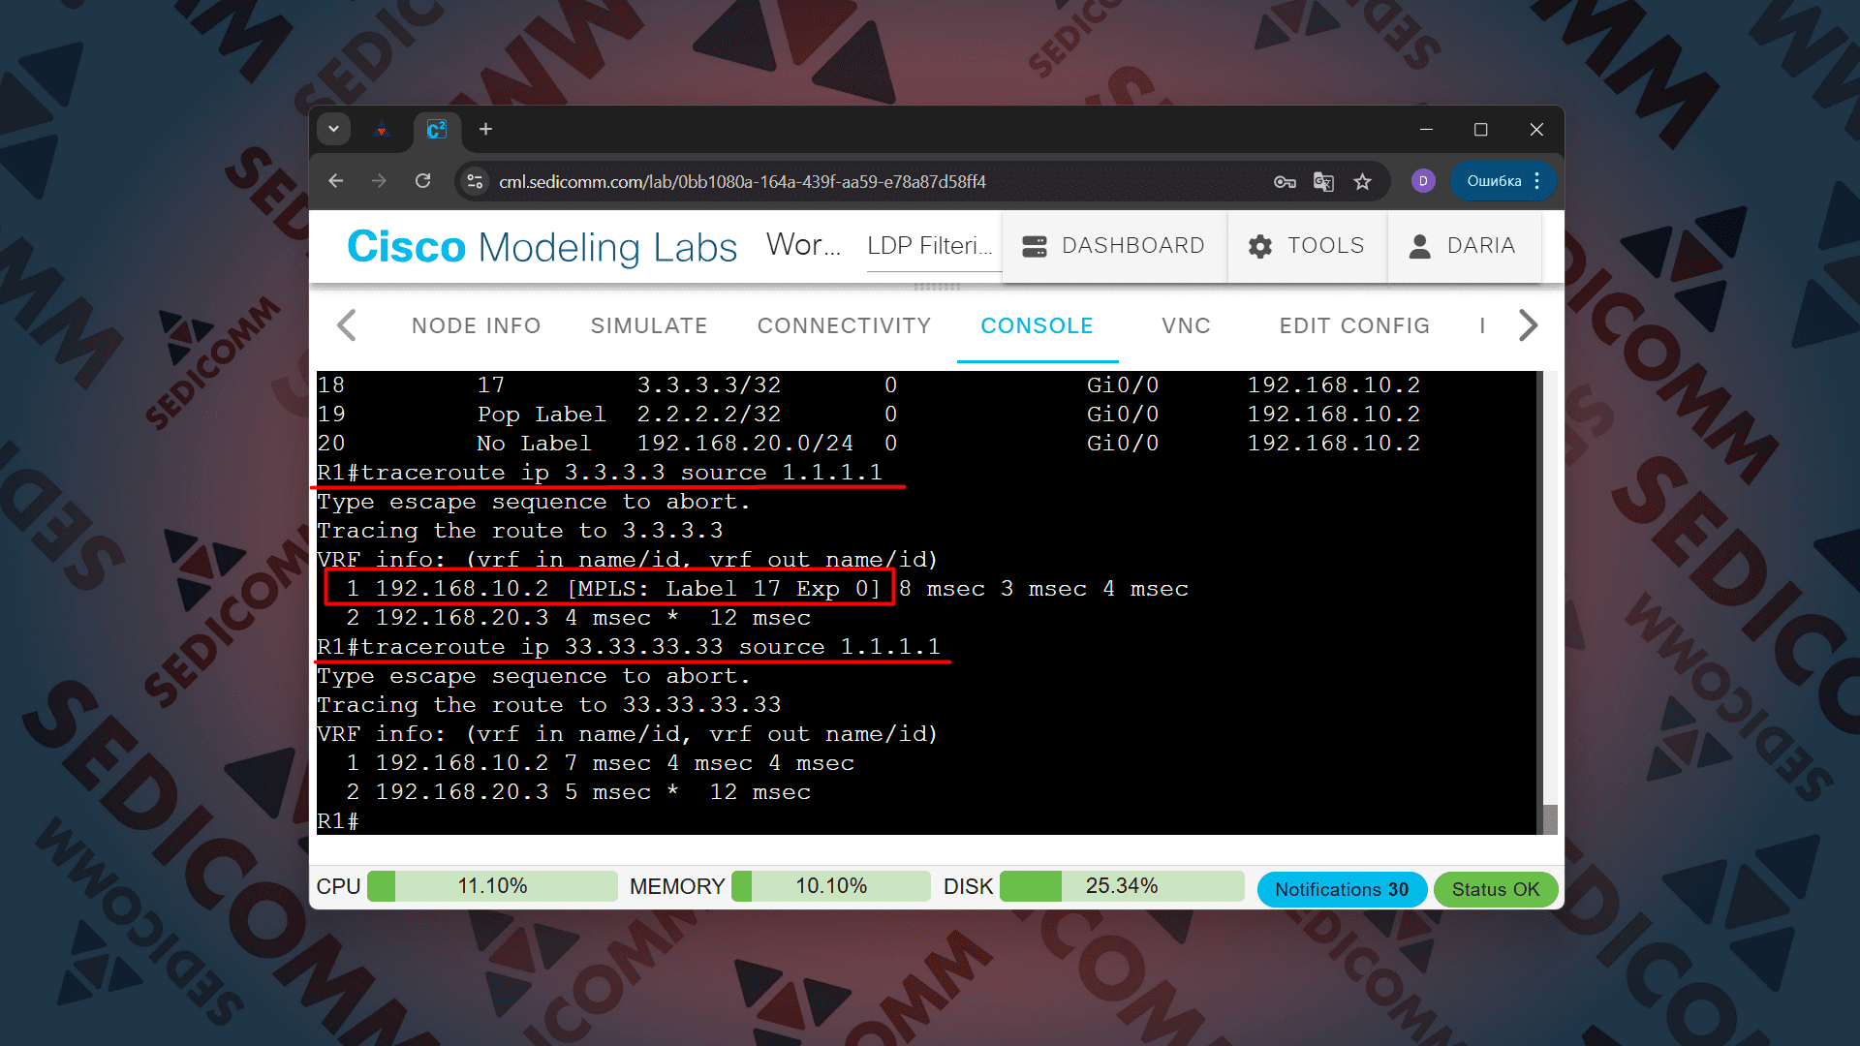
Task: Click the 'Pop Label' entry for 2.2.2.2/32
Action: click(x=542, y=415)
